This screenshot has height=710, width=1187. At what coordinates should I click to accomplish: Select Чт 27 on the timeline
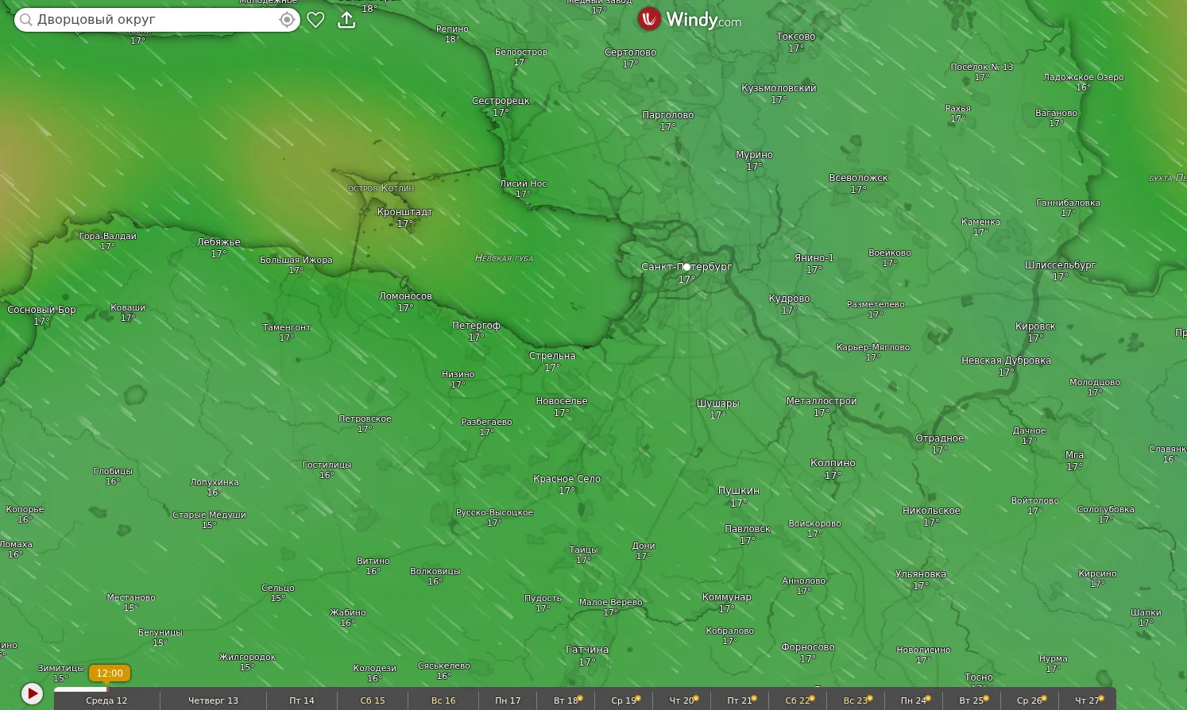point(1087,700)
